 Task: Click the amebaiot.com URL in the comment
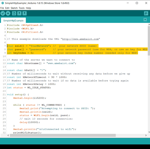tap(80, 39)
